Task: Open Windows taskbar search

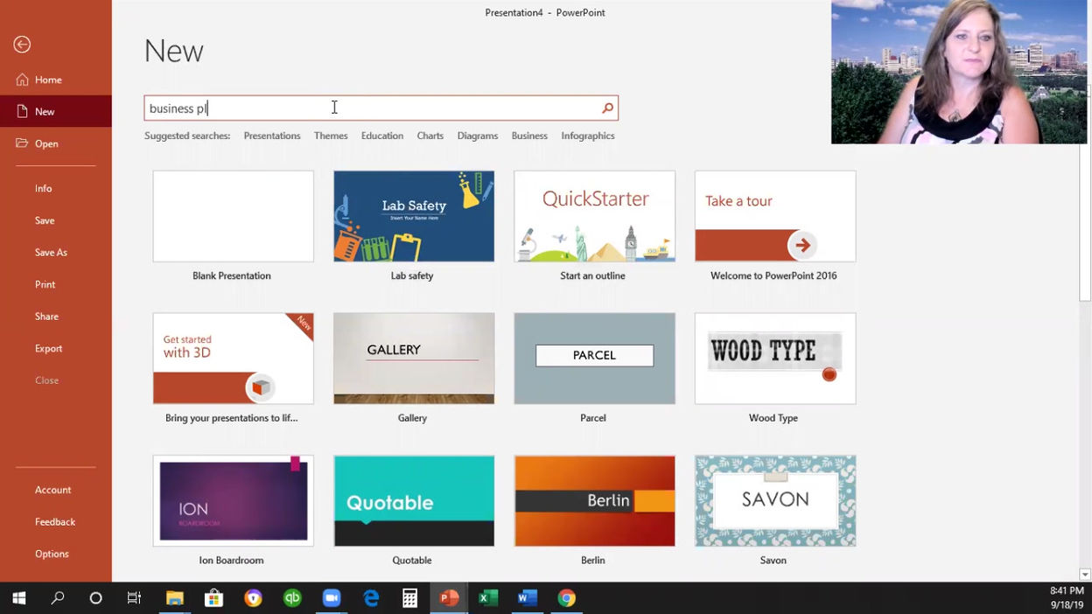Action: click(58, 598)
